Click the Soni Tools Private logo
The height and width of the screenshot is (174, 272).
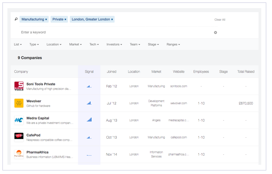coord(19,86)
